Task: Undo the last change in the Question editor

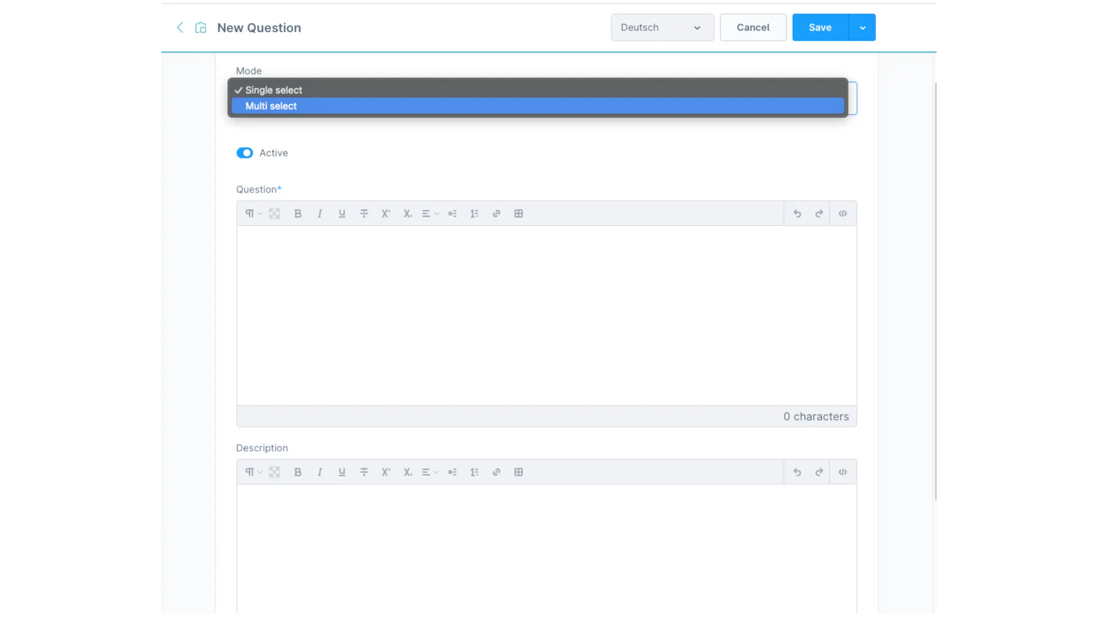Action: click(797, 213)
